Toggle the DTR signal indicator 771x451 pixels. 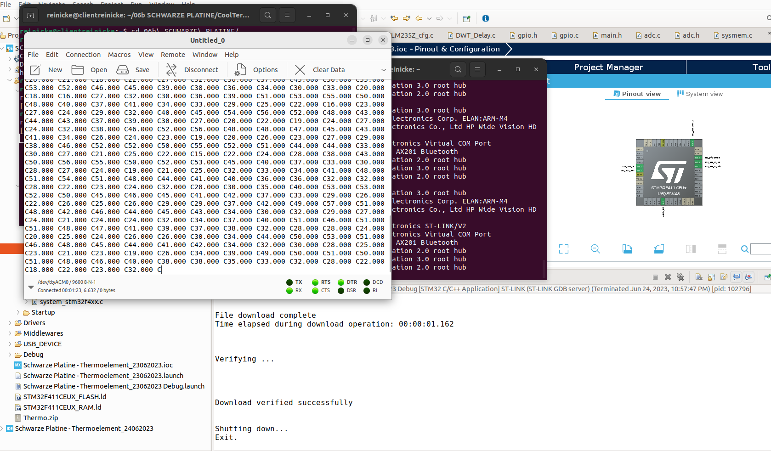[x=341, y=282]
